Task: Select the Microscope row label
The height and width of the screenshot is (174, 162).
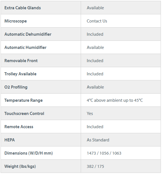Action: [x=15, y=21]
